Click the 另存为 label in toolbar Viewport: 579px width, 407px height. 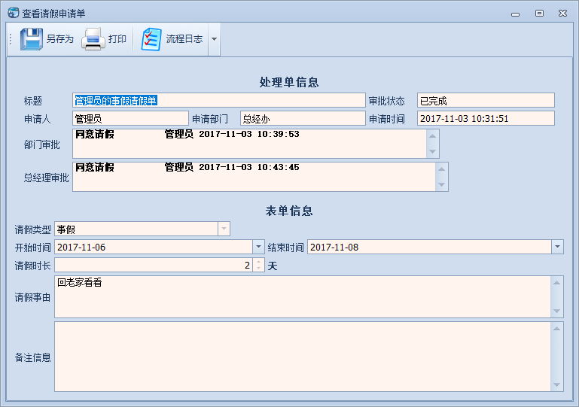click(60, 39)
